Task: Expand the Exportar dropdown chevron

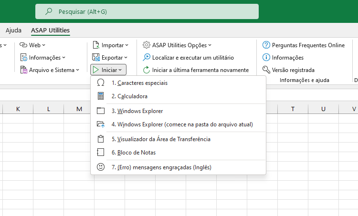Action: (126, 58)
